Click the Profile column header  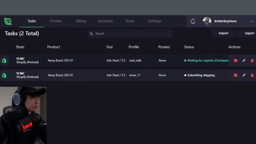coord(134,47)
